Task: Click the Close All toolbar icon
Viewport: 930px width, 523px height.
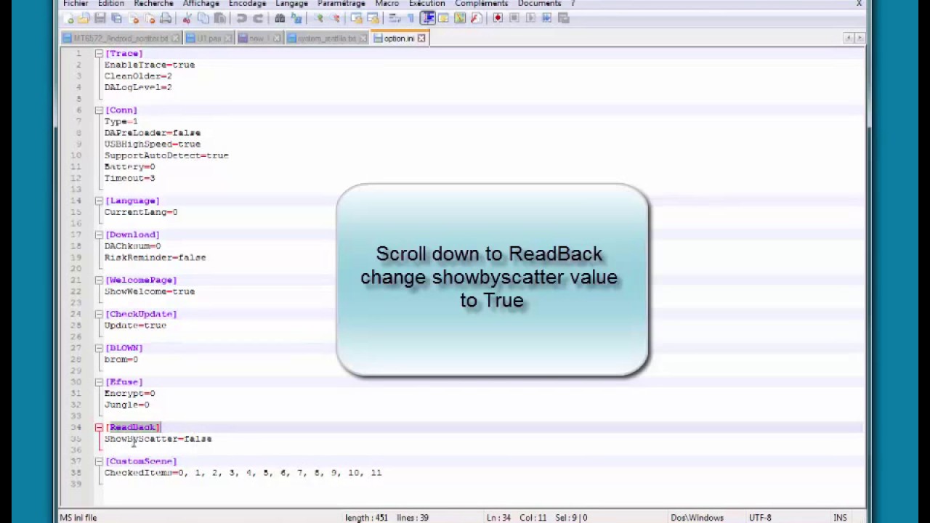Action: (x=150, y=18)
